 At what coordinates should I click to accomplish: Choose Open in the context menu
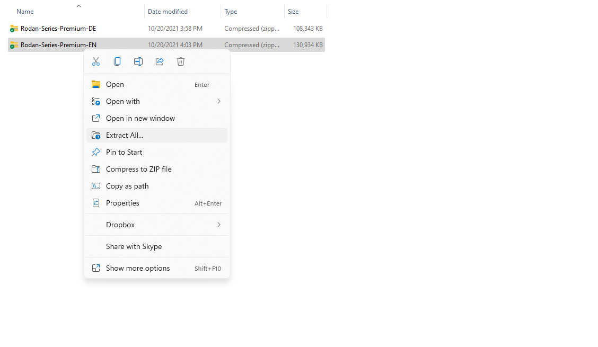[115, 84]
